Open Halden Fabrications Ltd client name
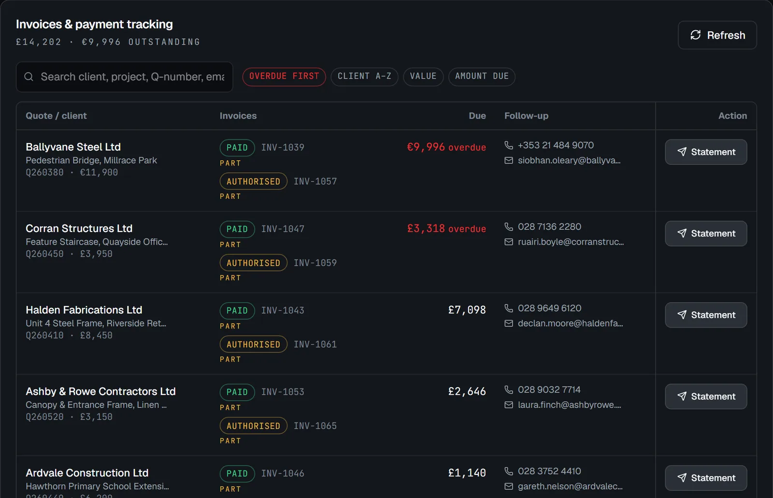Screen dimensions: 773x498 (84, 310)
